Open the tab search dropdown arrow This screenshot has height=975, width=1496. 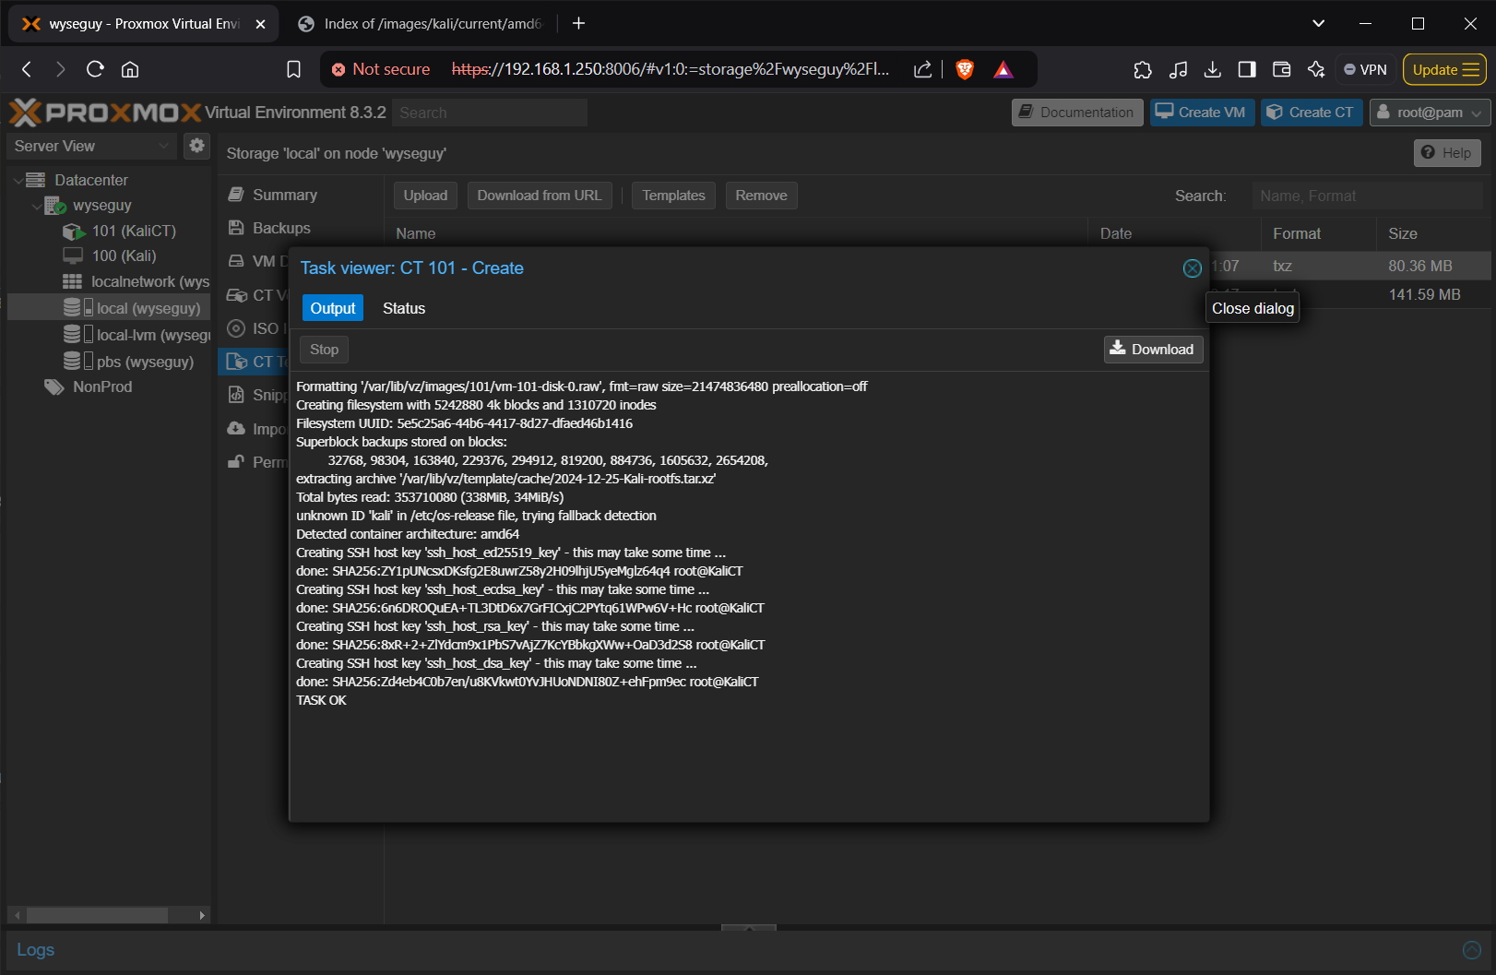[1318, 23]
